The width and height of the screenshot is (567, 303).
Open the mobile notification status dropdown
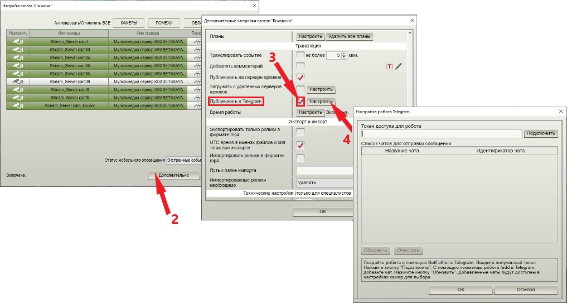183,160
